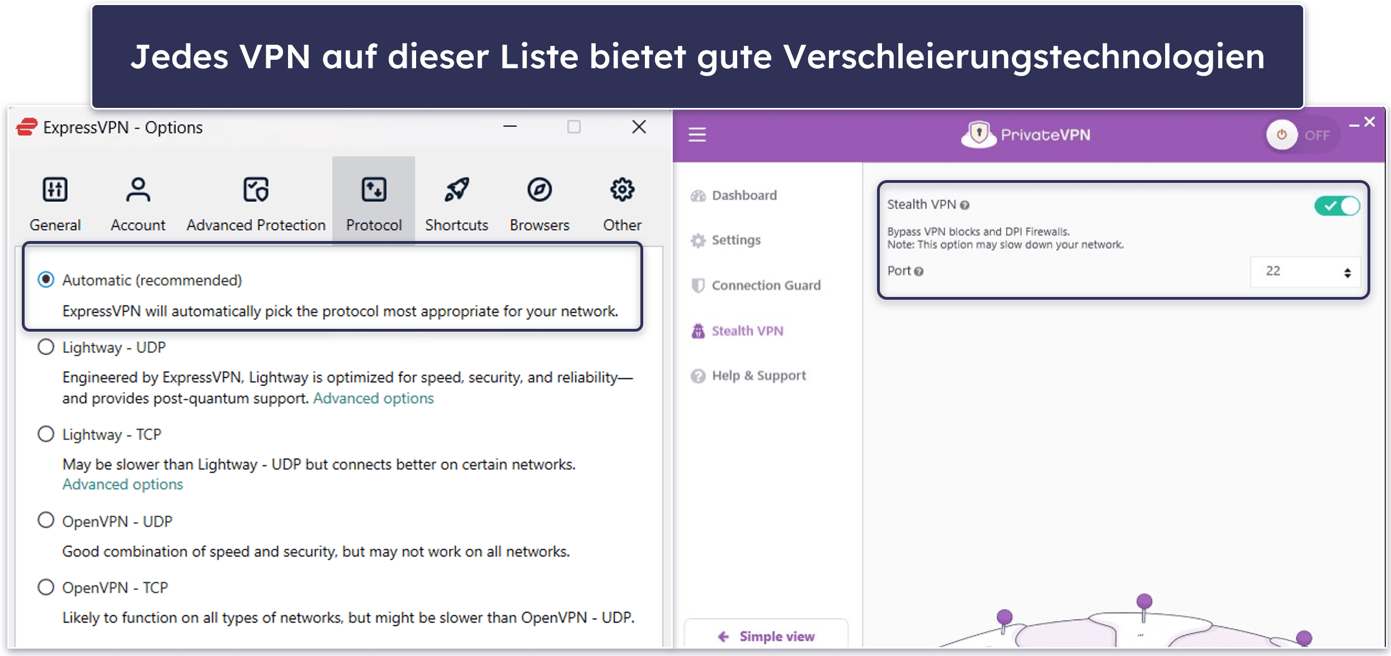
Task: Click the Protocol tab label text
Action: pyautogui.click(x=374, y=225)
